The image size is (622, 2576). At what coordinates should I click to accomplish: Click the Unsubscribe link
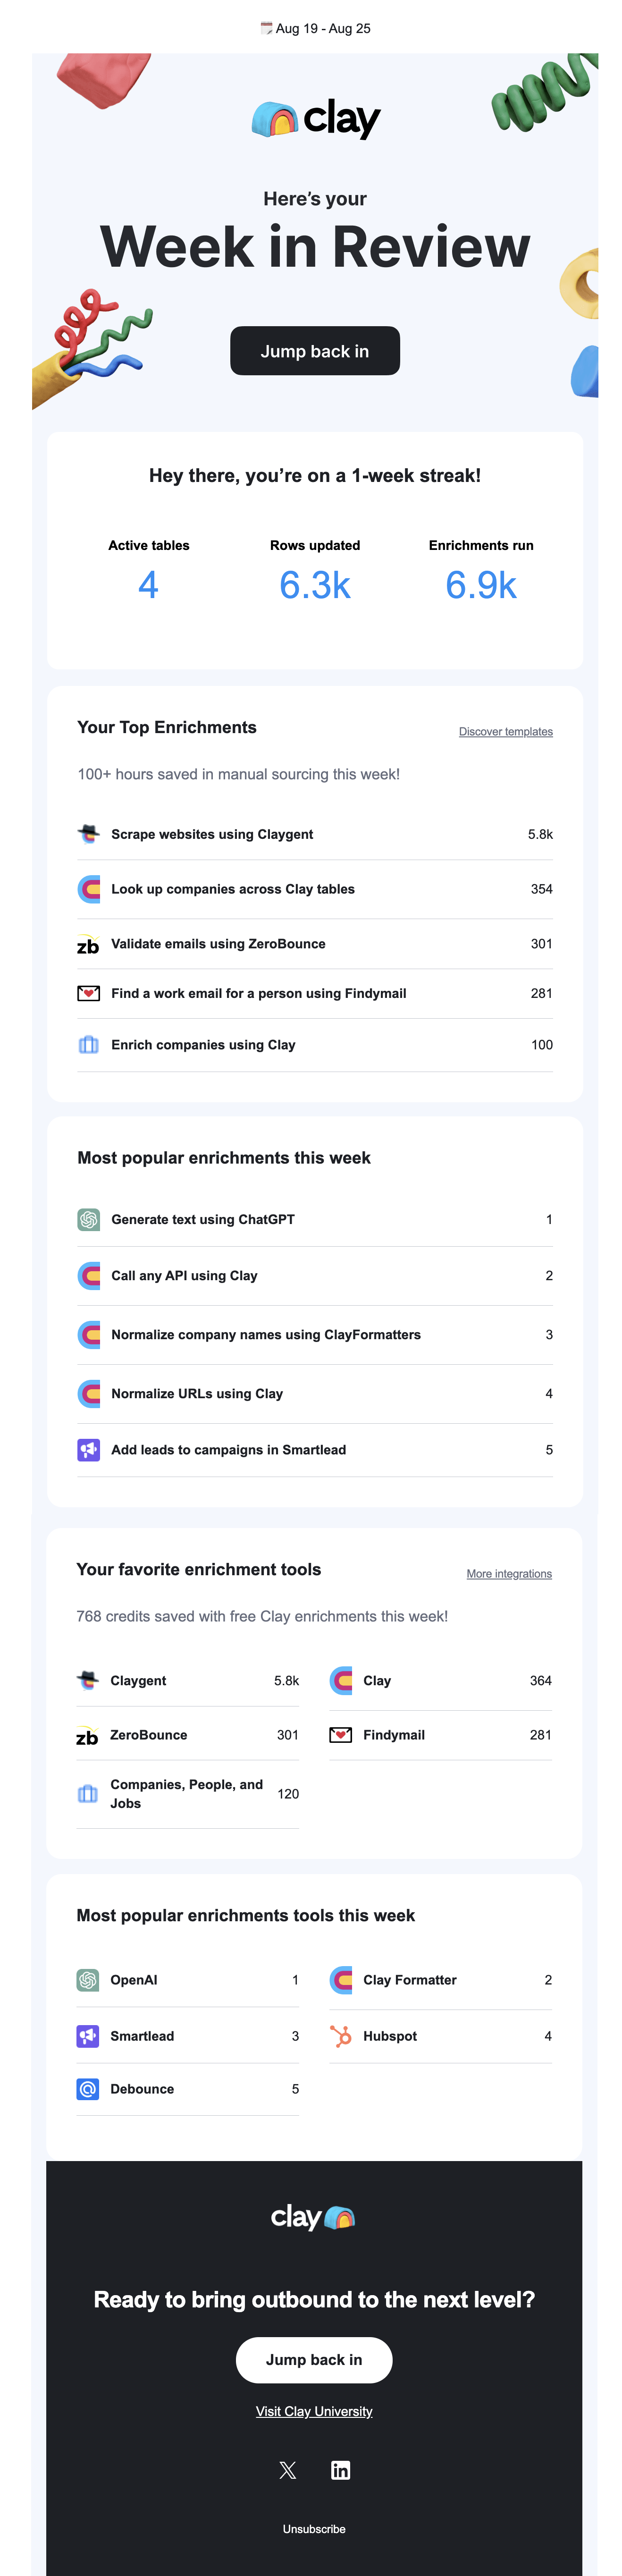pyautogui.click(x=314, y=2529)
